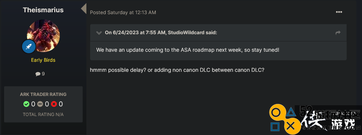Click the post pointer arrow beside author panel
Image resolution: width=362 pixels, height=135 pixels.
pos(83,9)
